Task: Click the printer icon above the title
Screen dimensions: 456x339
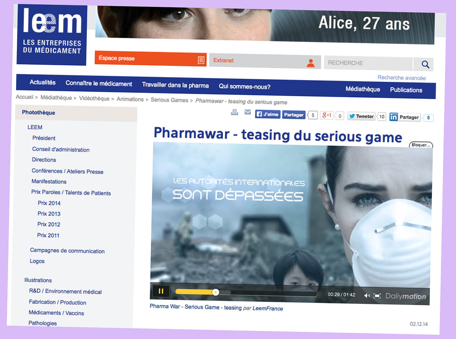Action: [234, 112]
